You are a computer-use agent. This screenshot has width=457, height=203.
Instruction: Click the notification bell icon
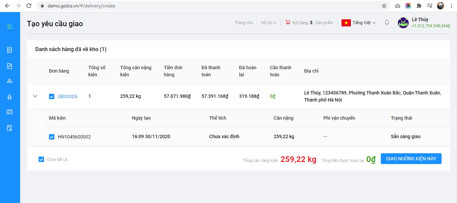(387, 23)
